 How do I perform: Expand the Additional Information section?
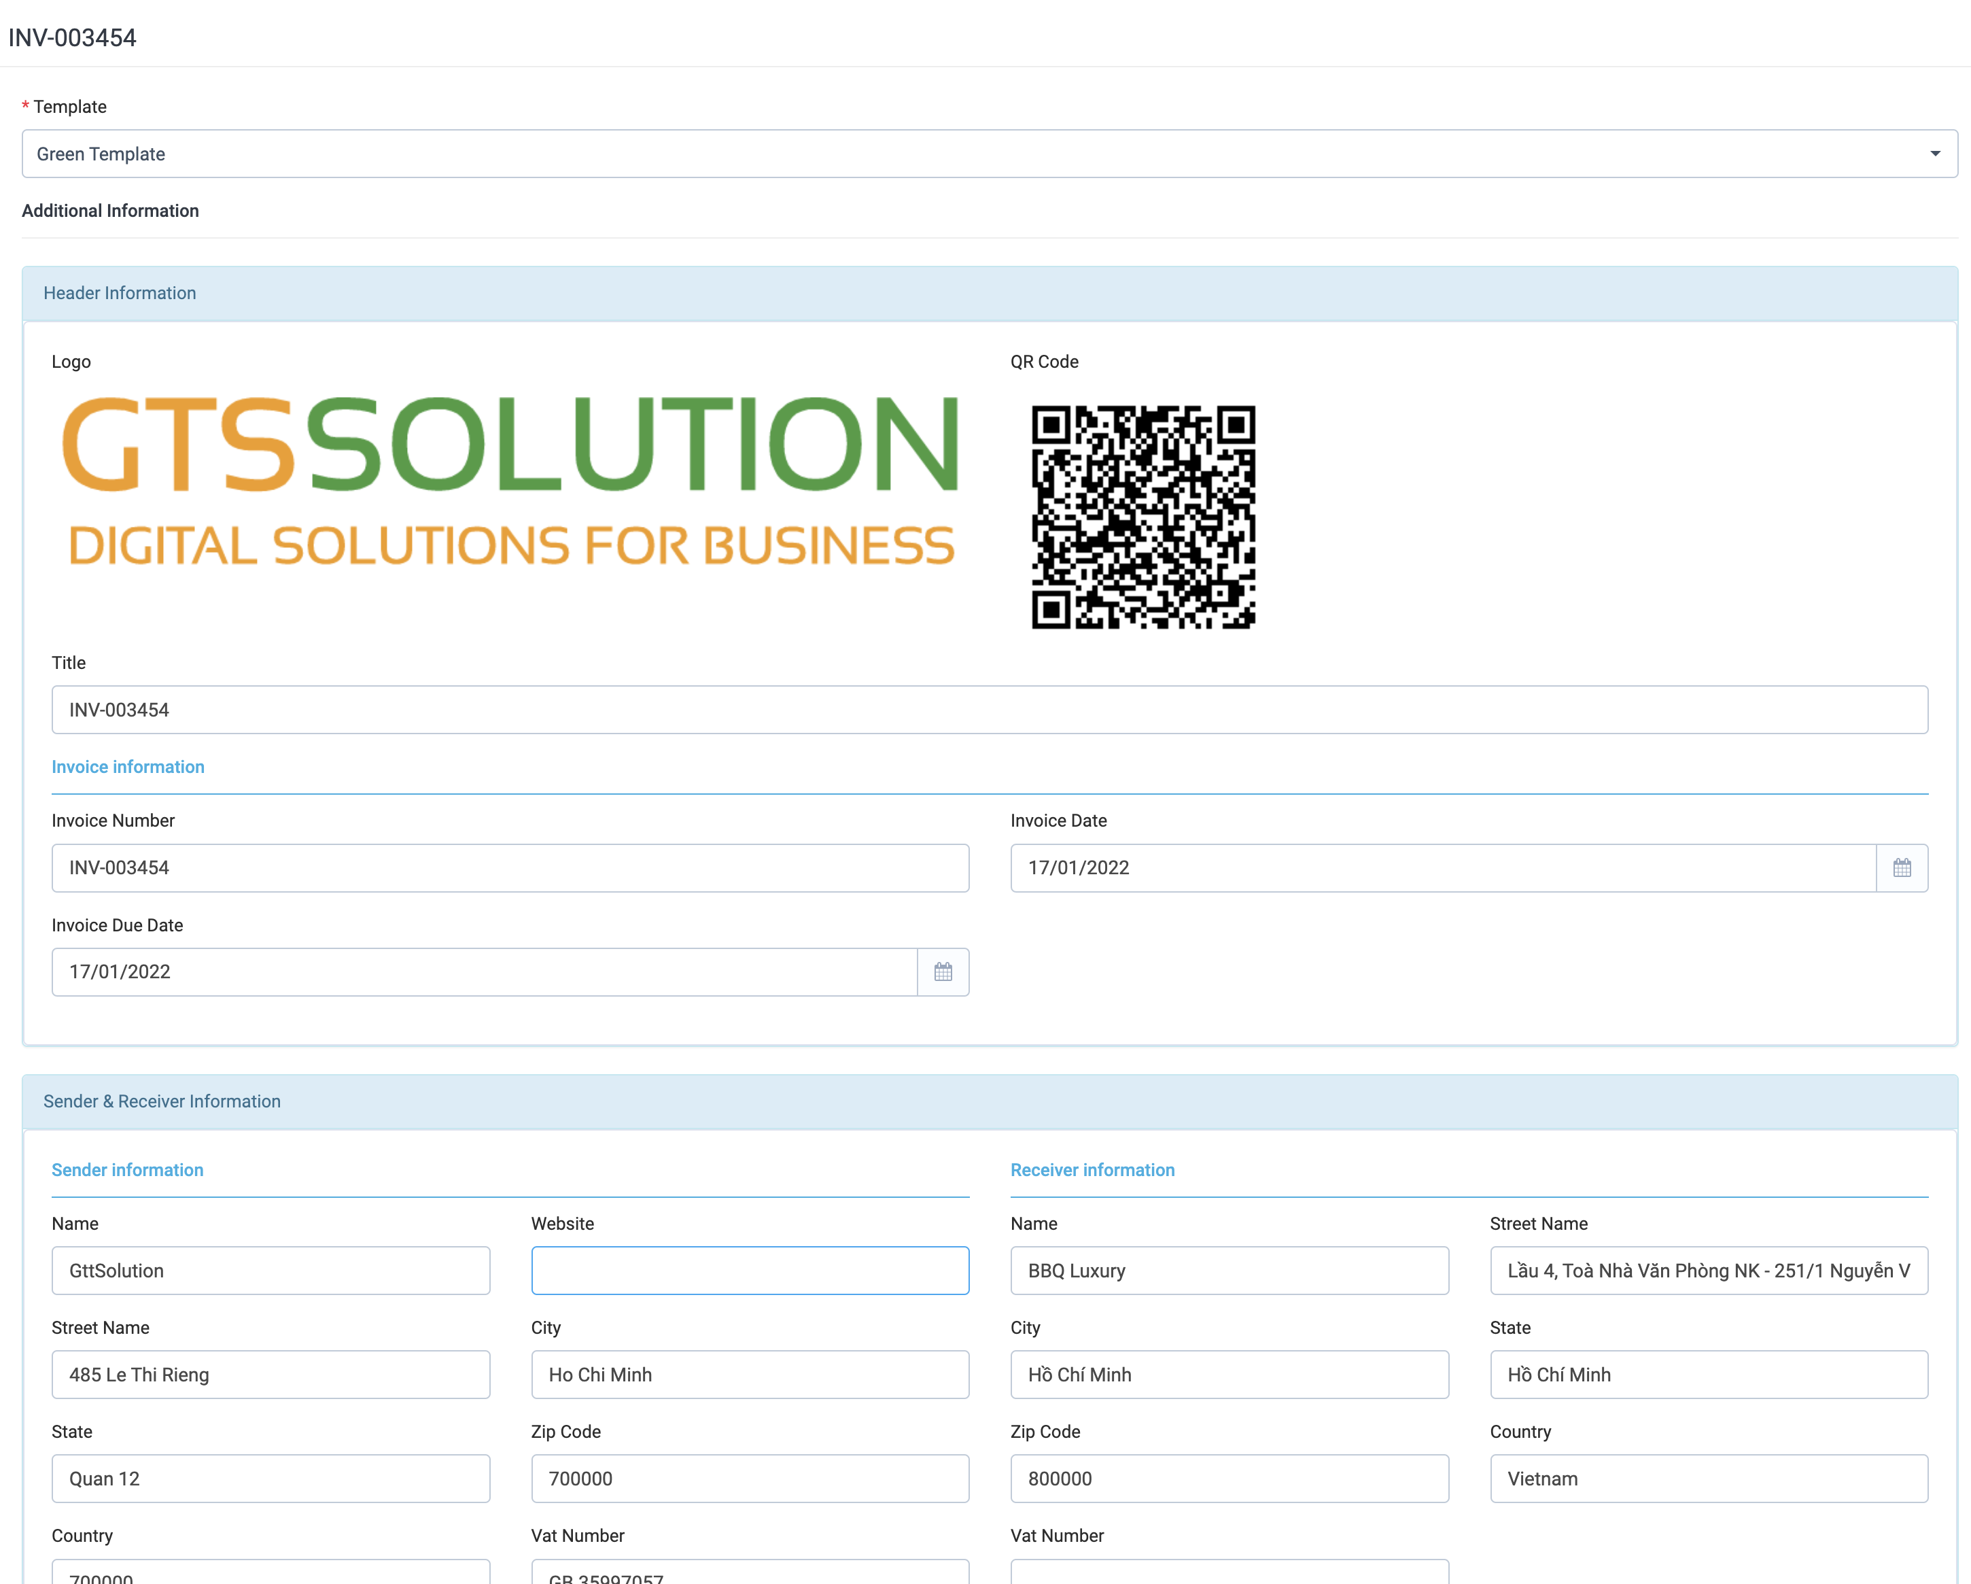pyautogui.click(x=109, y=210)
